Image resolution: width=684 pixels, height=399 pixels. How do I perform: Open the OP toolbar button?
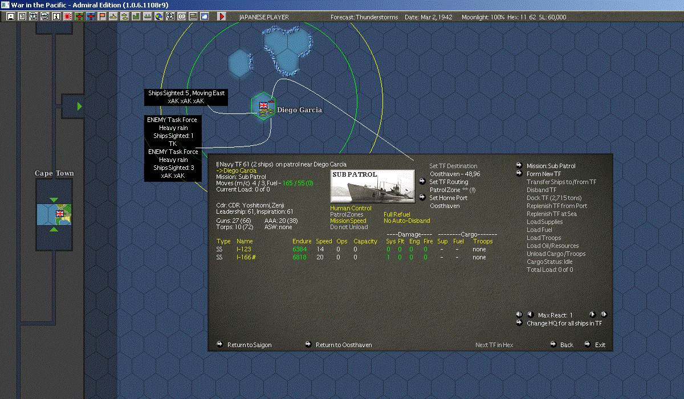[x=182, y=17]
